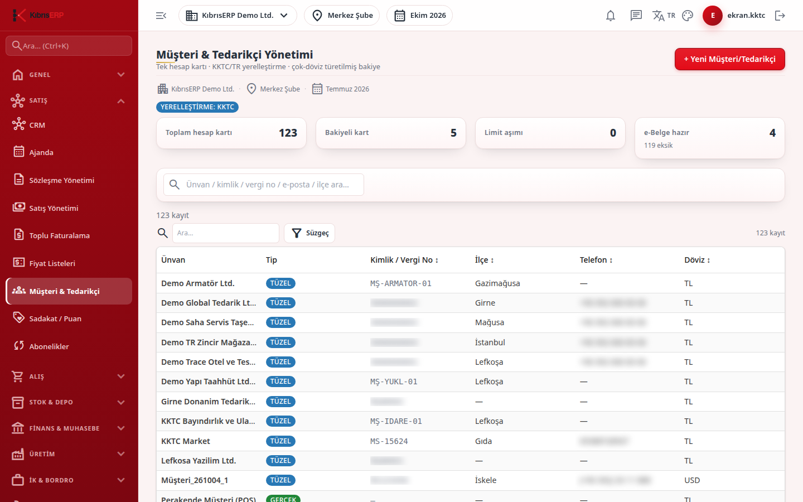Open the notifications bell

(x=611, y=16)
